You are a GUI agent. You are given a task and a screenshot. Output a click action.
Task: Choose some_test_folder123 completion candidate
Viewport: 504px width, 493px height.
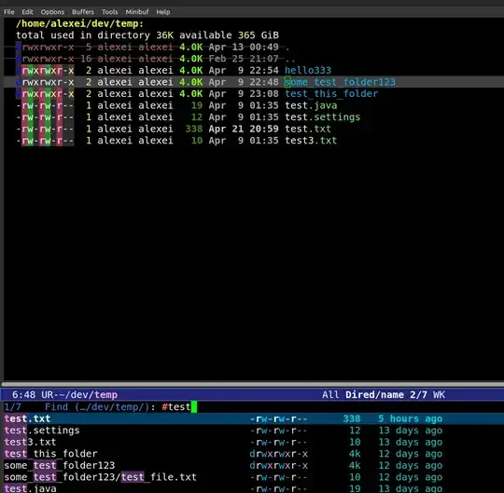tap(252, 465)
